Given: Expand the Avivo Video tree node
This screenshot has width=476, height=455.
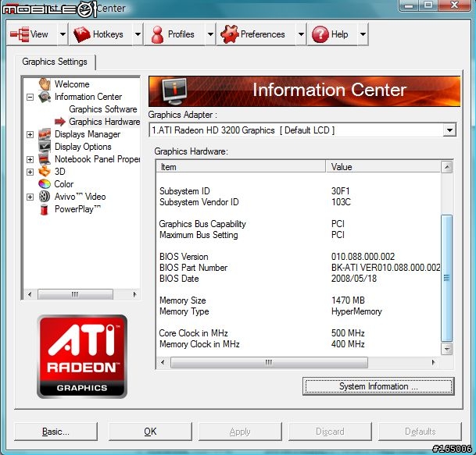Looking at the screenshot, I should pos(30,197).
